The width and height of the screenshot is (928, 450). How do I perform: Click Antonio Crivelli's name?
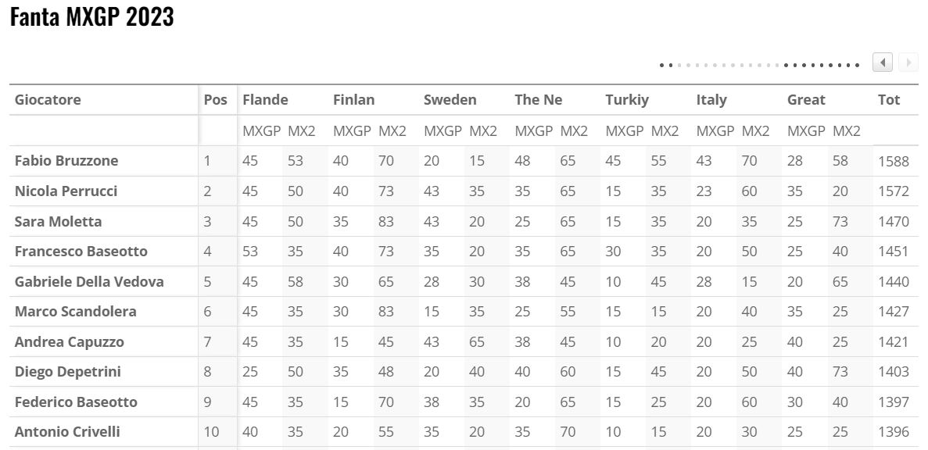coord(67,432)
